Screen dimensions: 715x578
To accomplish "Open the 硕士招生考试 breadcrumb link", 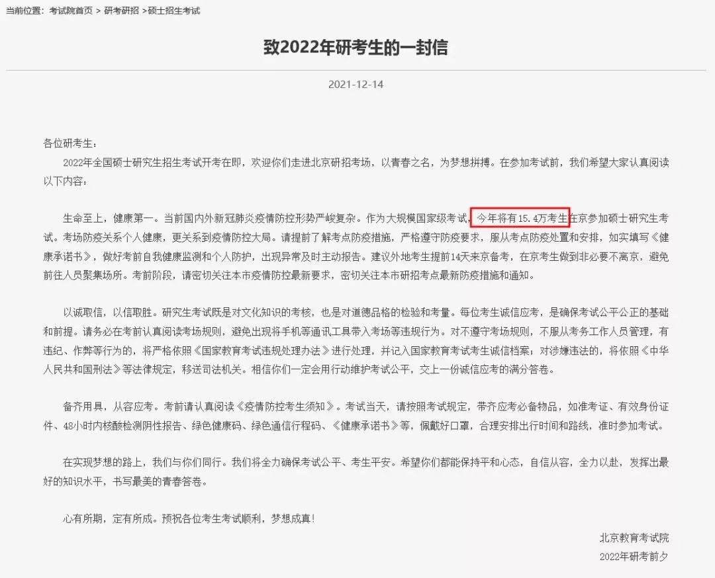I will tap(174, 11).
